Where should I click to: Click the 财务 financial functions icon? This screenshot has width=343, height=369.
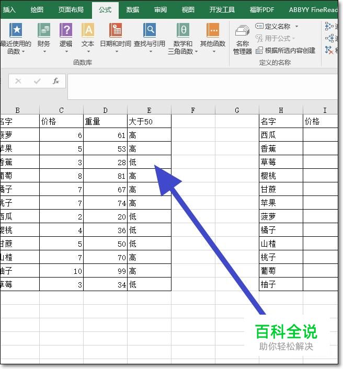pyautogui.click(x=44, y=30)
